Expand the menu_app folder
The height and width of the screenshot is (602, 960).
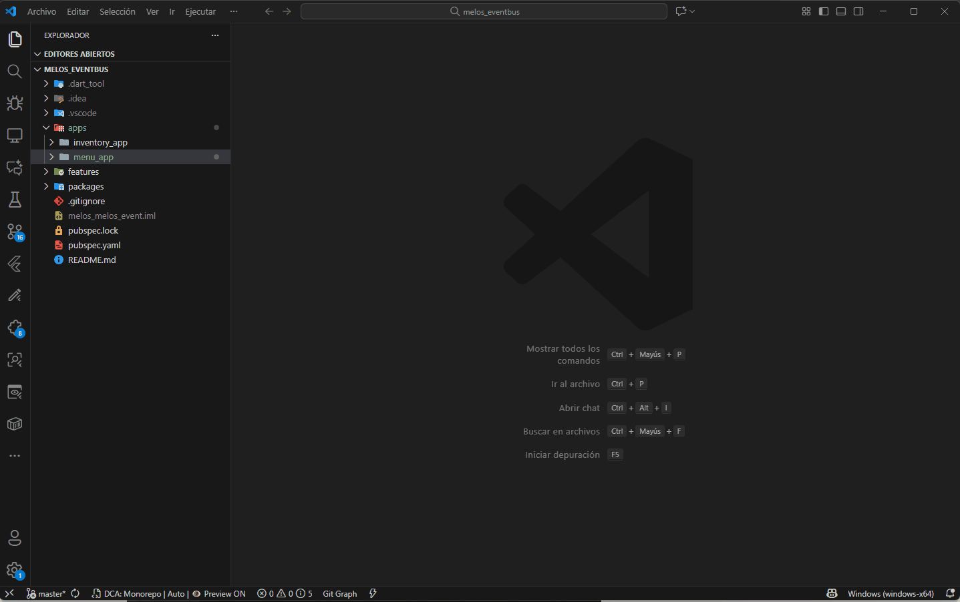click(130, 158)
